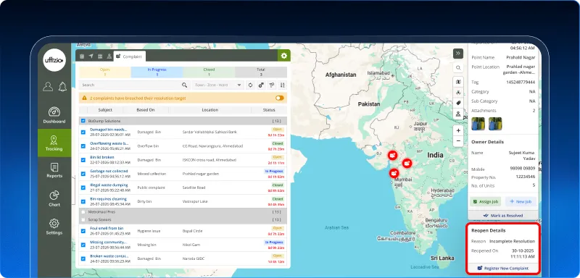Click the magnifier icon in the Search box
The width and height of the screenshot is (580, 278).
pyautogui.click(x=184, y=85)
